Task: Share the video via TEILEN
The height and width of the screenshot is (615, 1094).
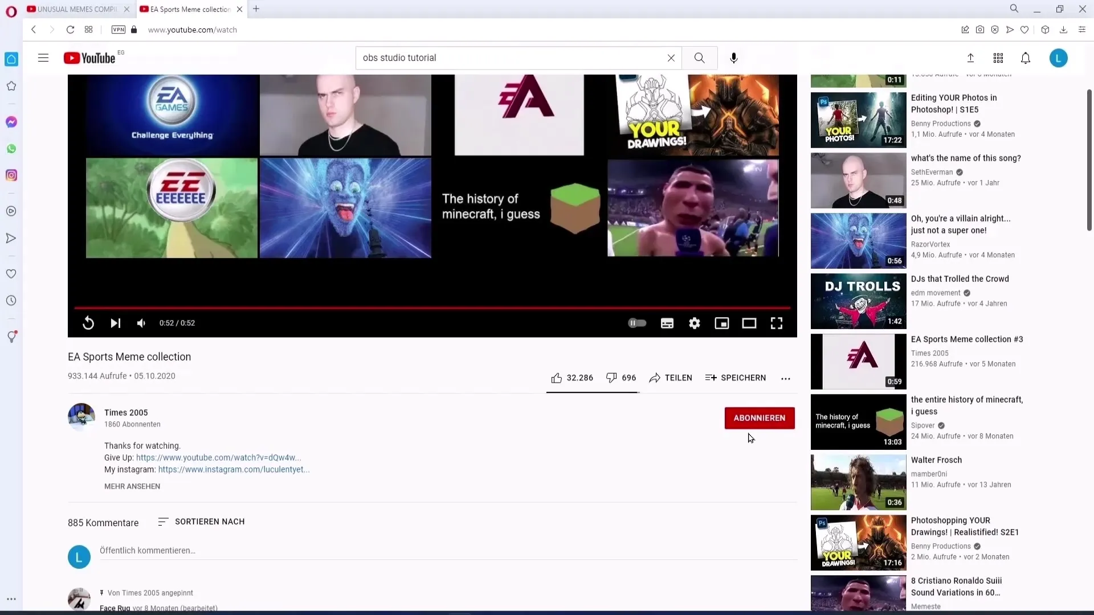Action: coord(671,378)
